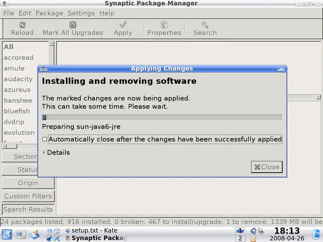The height and width of the screenshot is (242, 323).
Task: Click the category list scroll-up arrow
Action: click(x=52, y=43)
